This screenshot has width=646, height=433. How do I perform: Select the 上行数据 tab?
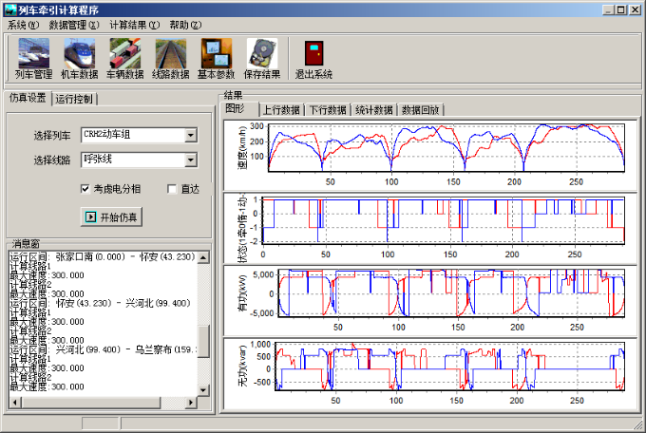coord(282,110)
